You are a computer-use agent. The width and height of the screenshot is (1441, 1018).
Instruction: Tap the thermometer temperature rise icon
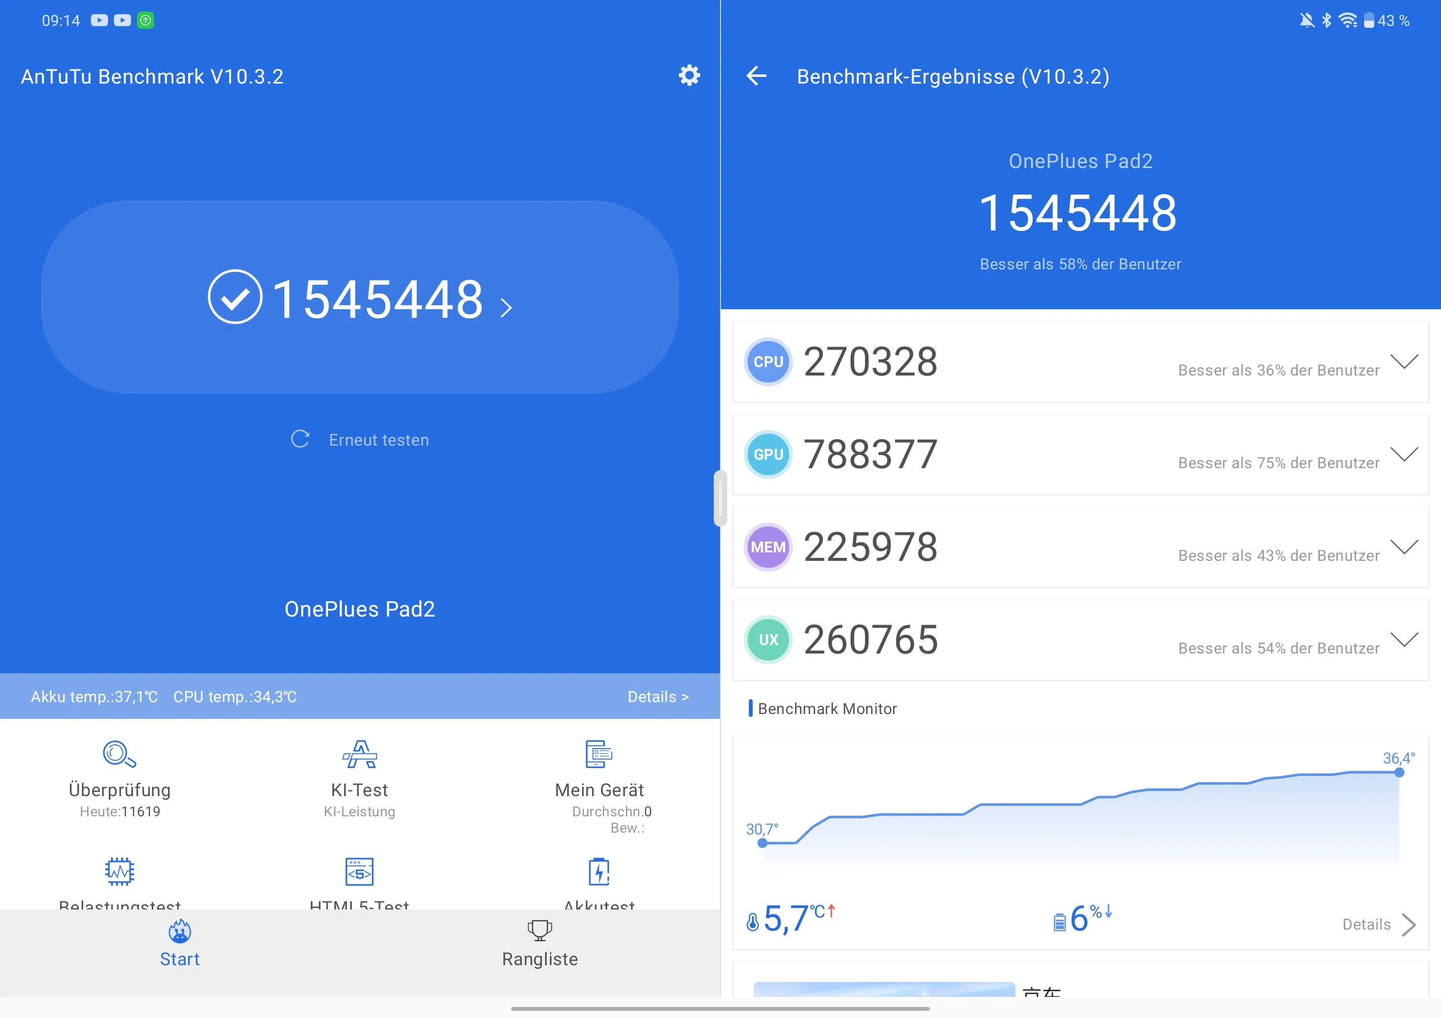[x=753, y=922]
